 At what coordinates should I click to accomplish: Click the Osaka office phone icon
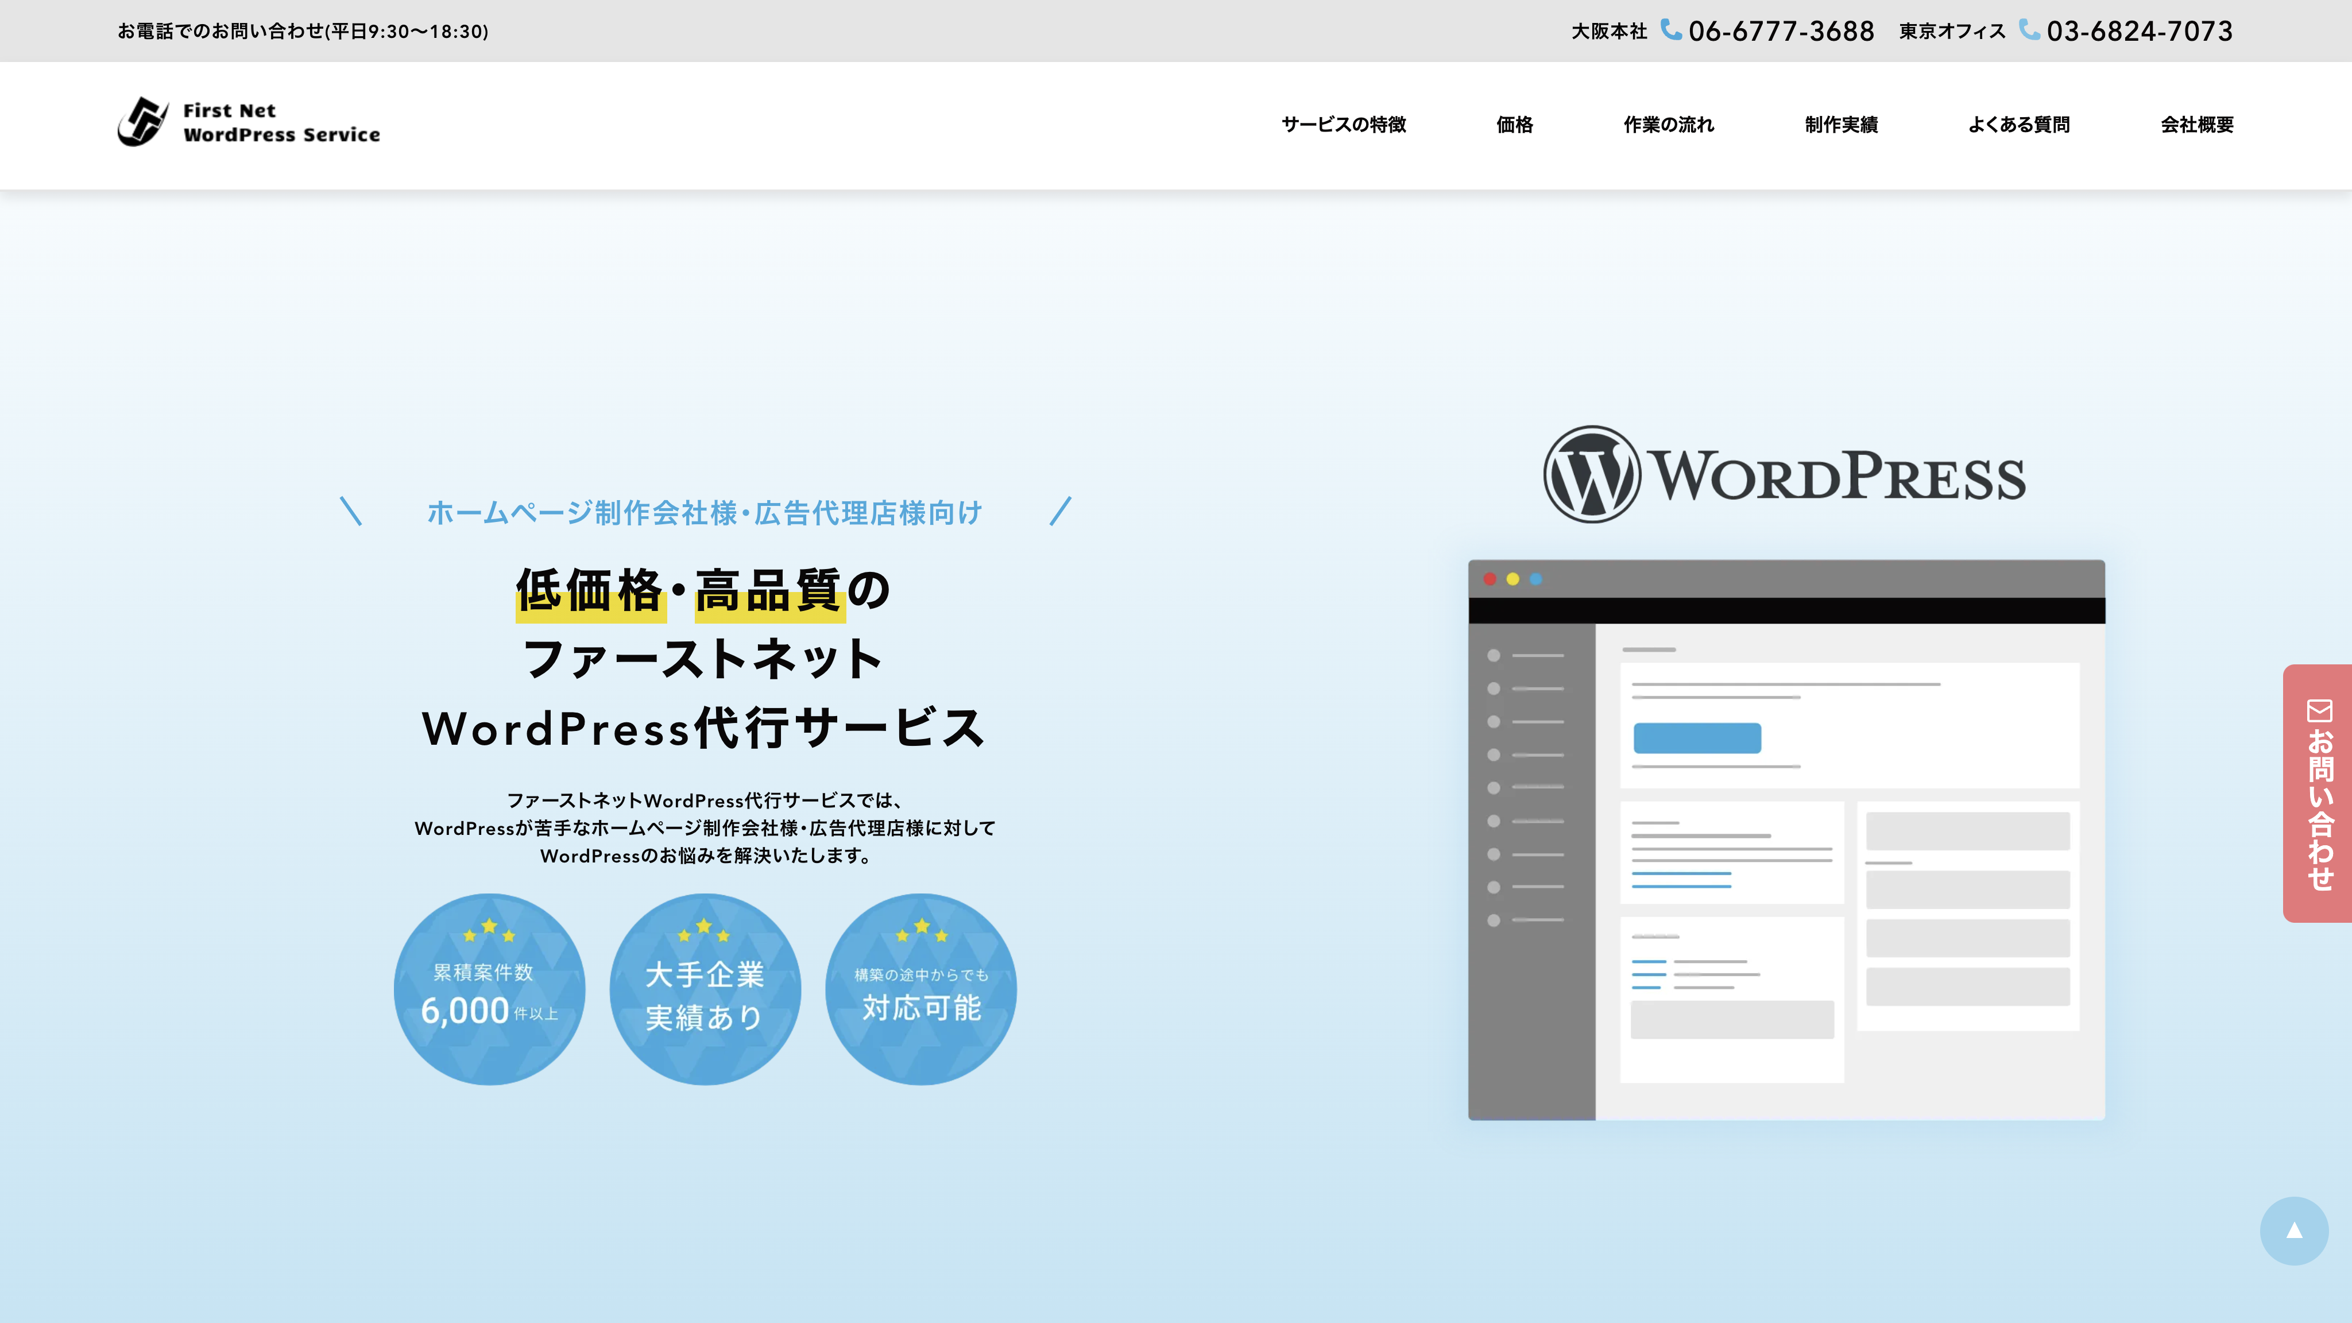[1671, 30]
